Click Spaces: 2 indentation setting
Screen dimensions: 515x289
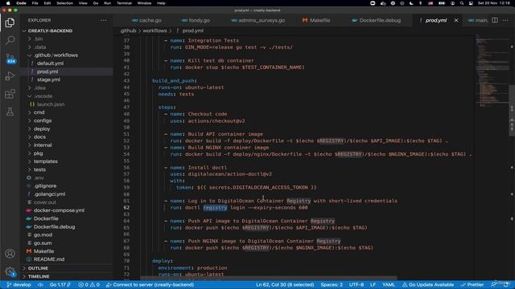332,285
